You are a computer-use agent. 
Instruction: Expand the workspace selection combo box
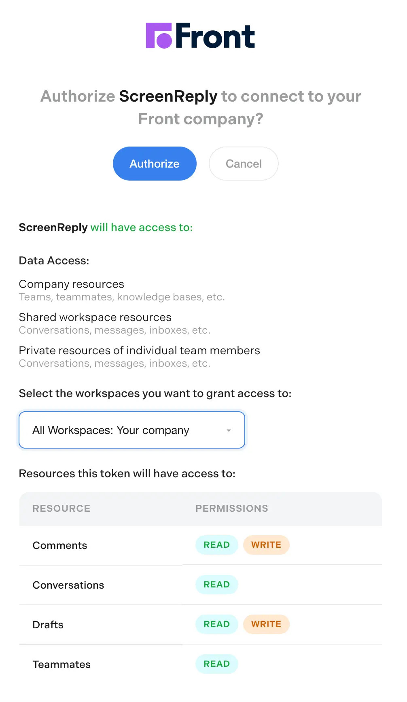click(131, 430)
